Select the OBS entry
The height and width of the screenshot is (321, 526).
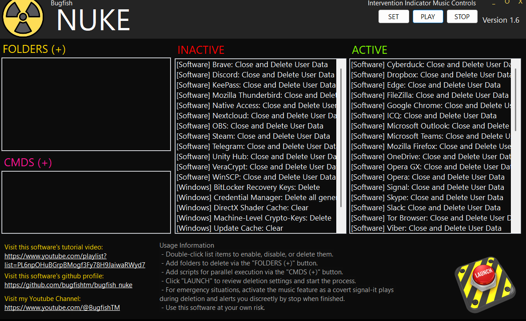click(256, 126)
